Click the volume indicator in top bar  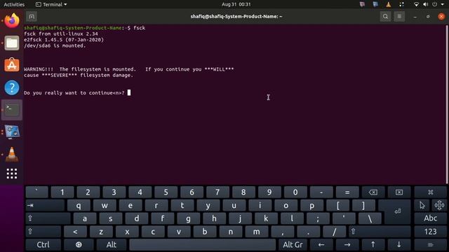[426, 4]
